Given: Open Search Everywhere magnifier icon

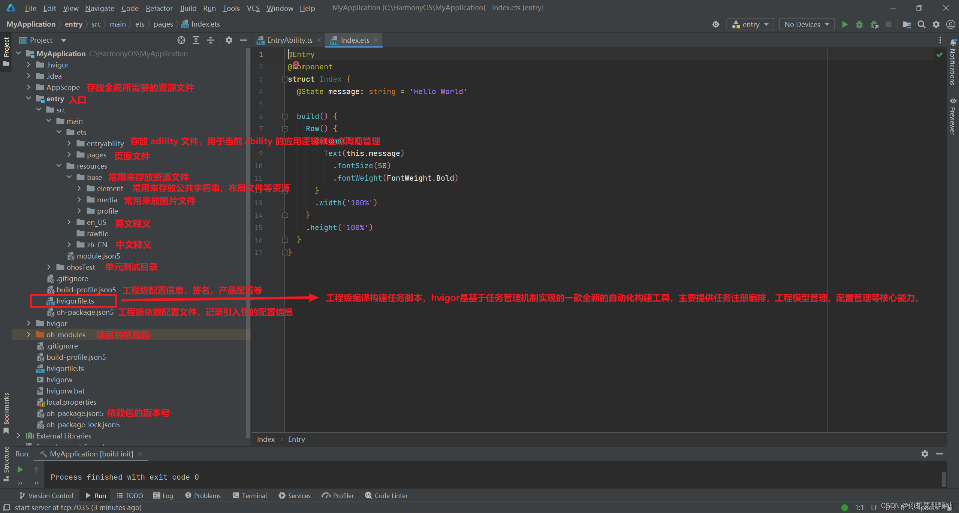Looking at the screenshot, I should [x=921, y=24].
